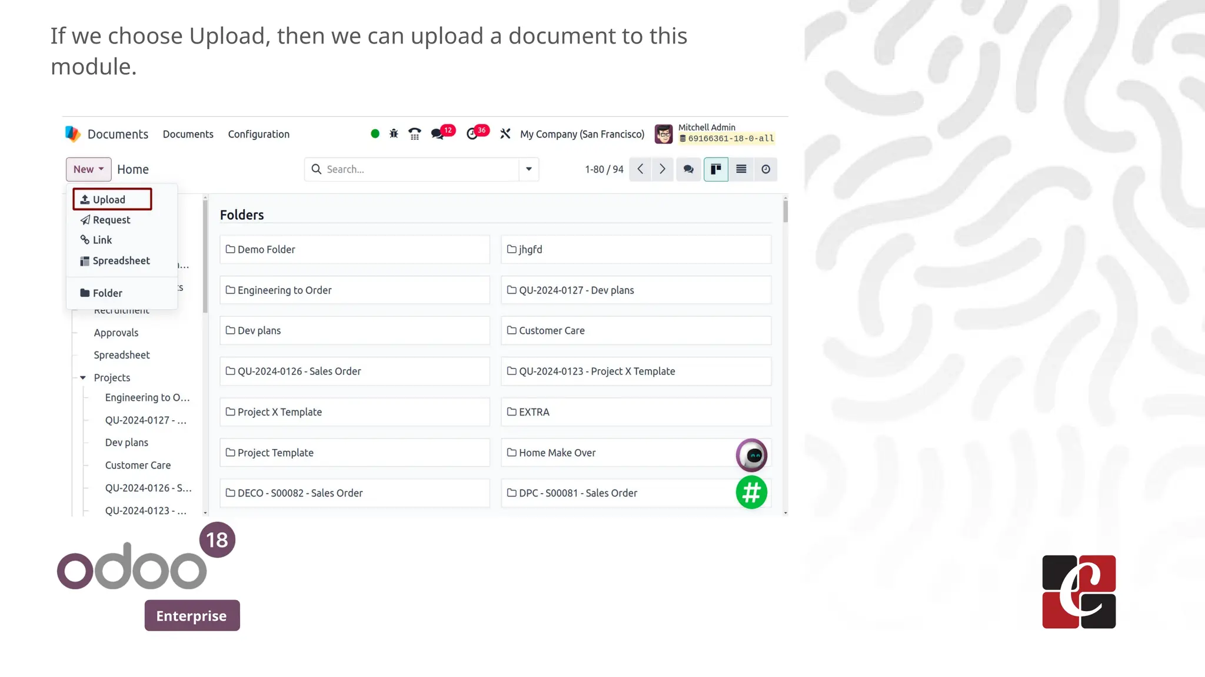The image size is (1205, 677).
Task: Switch to kanban view
Action: tap(715, 169)
